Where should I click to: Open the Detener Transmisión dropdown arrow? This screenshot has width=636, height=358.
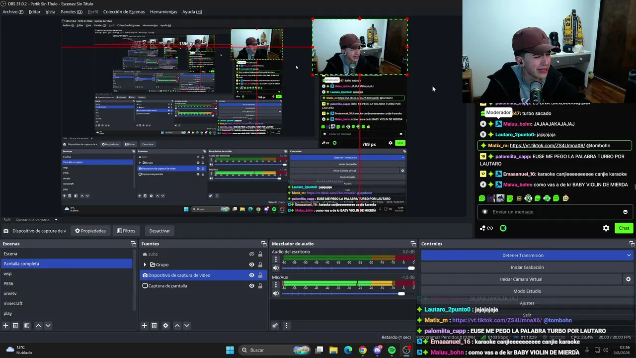629,256
